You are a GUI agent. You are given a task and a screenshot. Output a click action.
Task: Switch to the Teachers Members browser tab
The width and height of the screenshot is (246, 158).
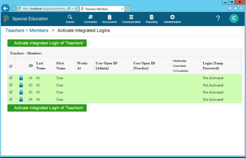pos(100,9)
